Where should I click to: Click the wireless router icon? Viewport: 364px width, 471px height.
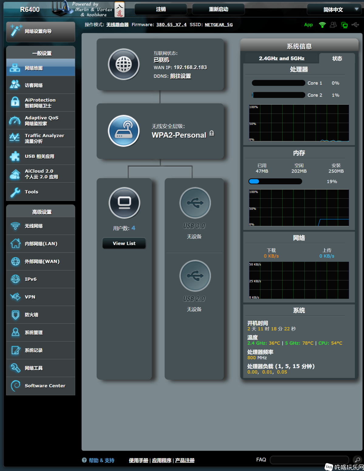[124, 131]
